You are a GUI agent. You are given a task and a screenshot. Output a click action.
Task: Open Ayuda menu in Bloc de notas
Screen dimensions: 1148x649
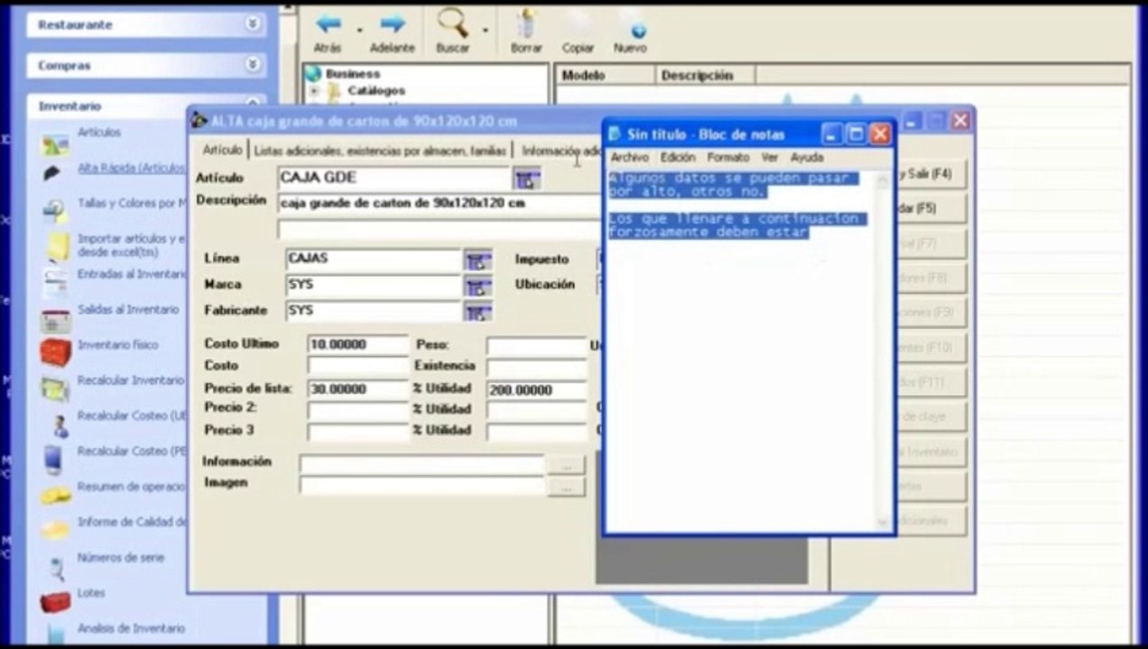(807, 157)
